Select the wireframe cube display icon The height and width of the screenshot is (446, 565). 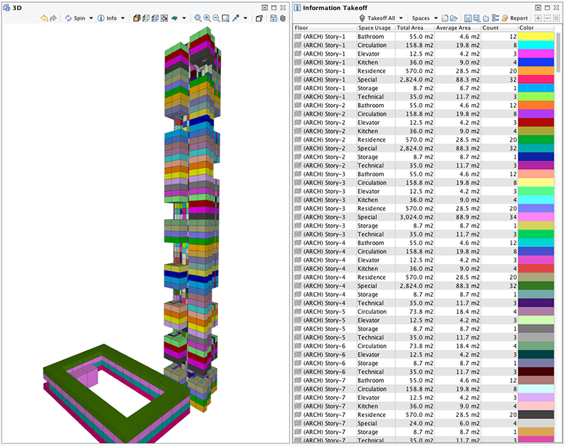point(146,18)
